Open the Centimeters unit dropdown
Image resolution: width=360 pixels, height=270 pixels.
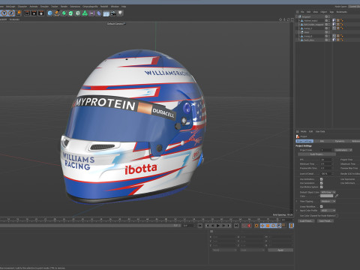pos(343,150)
